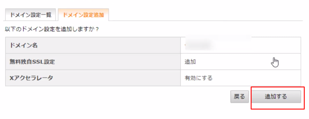This screenshot has height=119, width=309.
Task: Click blank space right of the confirmation question
Action: point(197,30)
